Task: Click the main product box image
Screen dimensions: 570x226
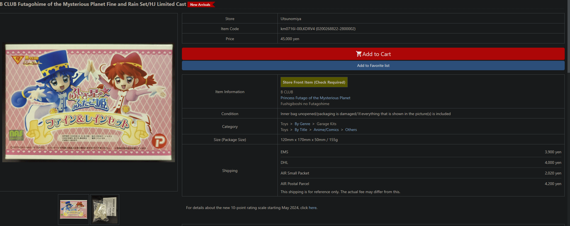Action: coord(89,102)
